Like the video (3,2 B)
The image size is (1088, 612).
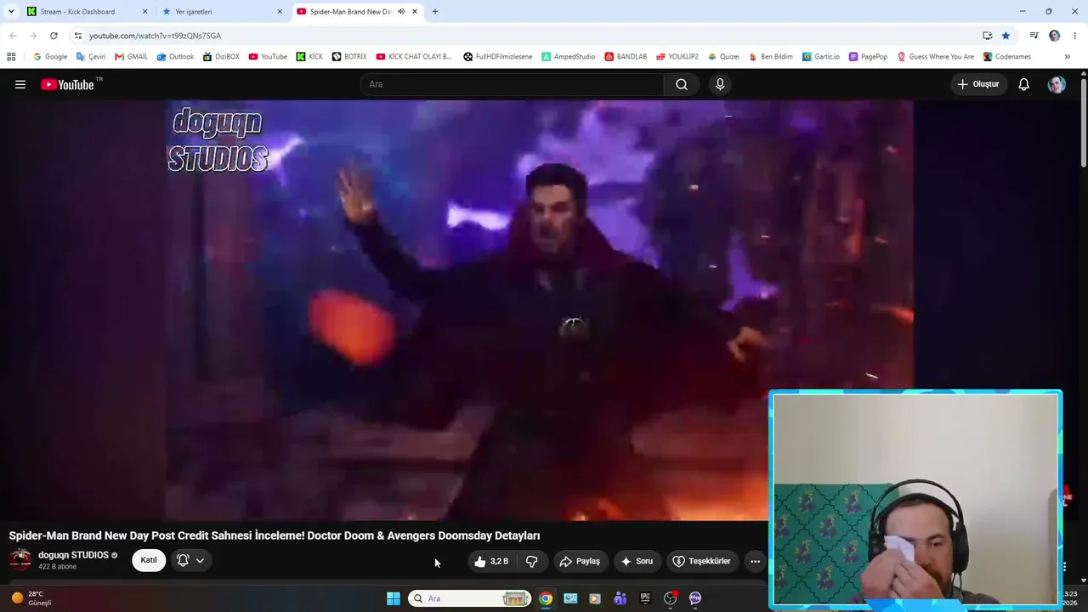(x=491, y=561)
